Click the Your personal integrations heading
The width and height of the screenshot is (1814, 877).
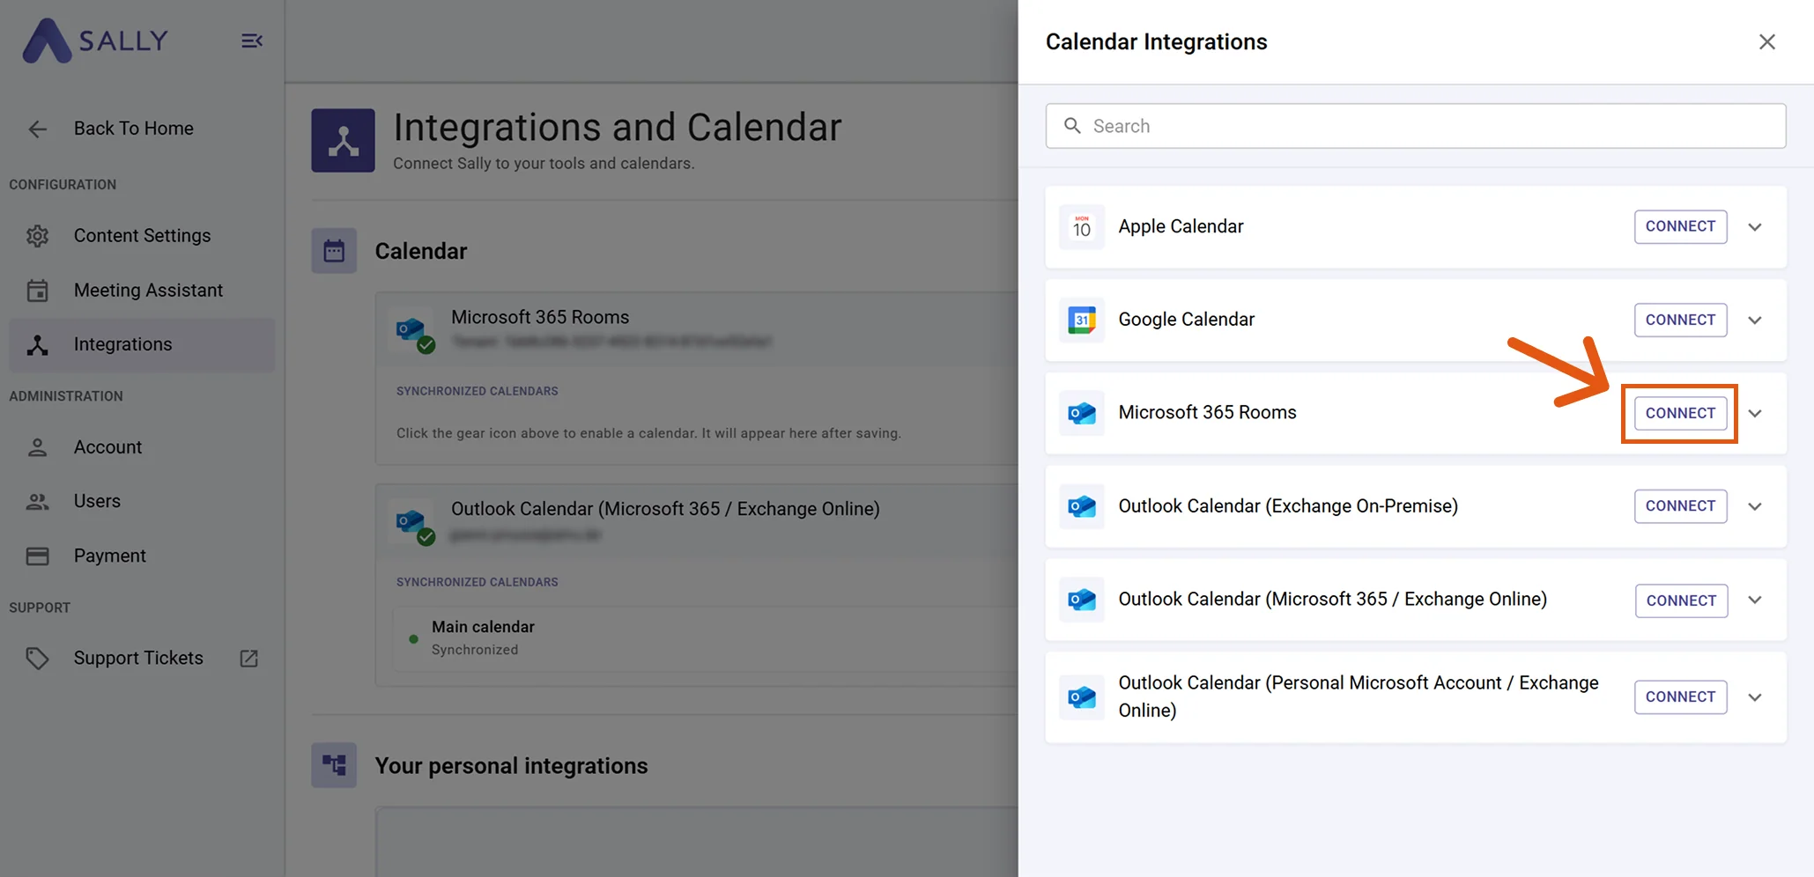pyautogui.click(x=511, y=766)
